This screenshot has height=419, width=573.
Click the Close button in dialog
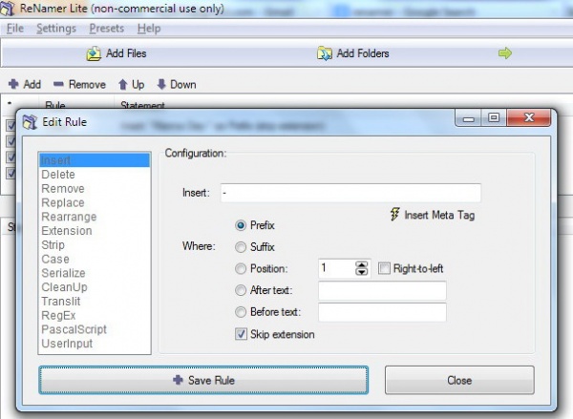click(459, 380)
